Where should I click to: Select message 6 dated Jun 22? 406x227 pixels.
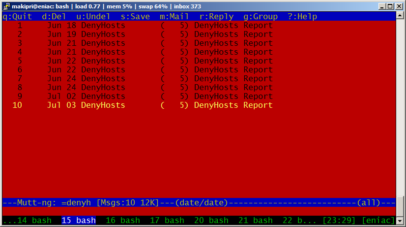click(199, 69)
